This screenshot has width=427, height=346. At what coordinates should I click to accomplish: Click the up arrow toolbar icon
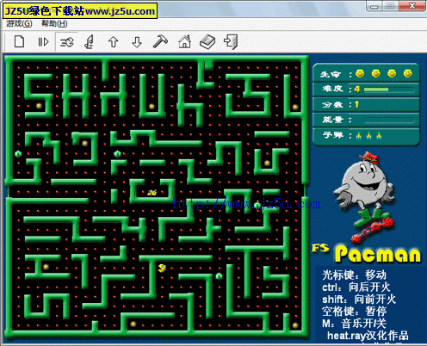coord(113,42)
